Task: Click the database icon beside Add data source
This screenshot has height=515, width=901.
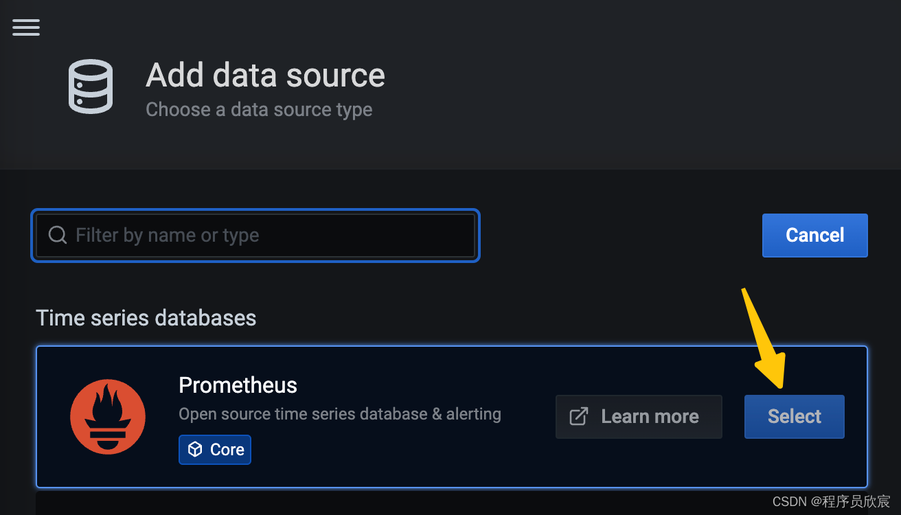Action: (91, 87)
